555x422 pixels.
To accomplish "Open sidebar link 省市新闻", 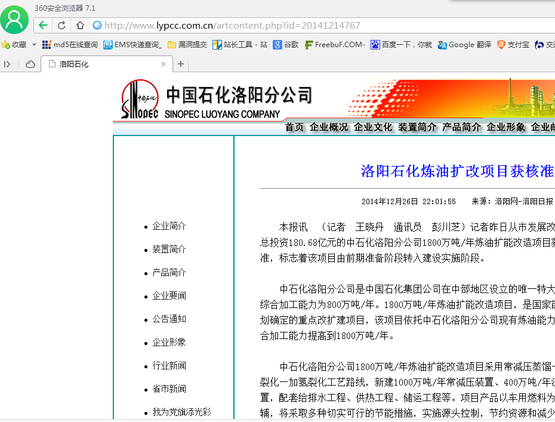I will coord(169,389).
